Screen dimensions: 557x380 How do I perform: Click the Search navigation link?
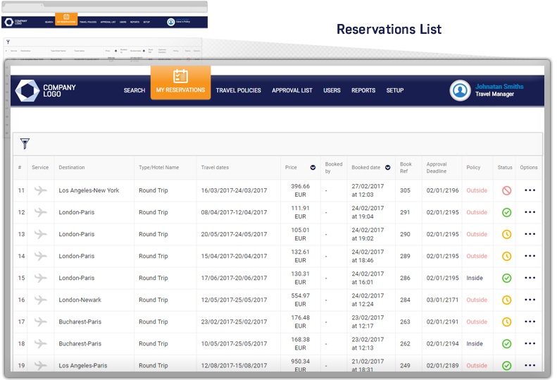click(x=134, y=90)
